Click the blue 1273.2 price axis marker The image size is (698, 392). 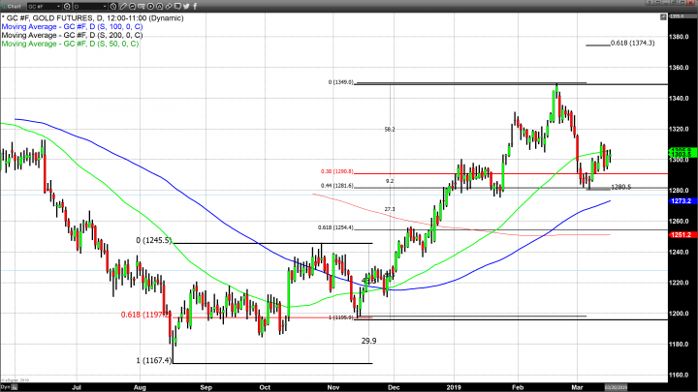click(682, 201)
